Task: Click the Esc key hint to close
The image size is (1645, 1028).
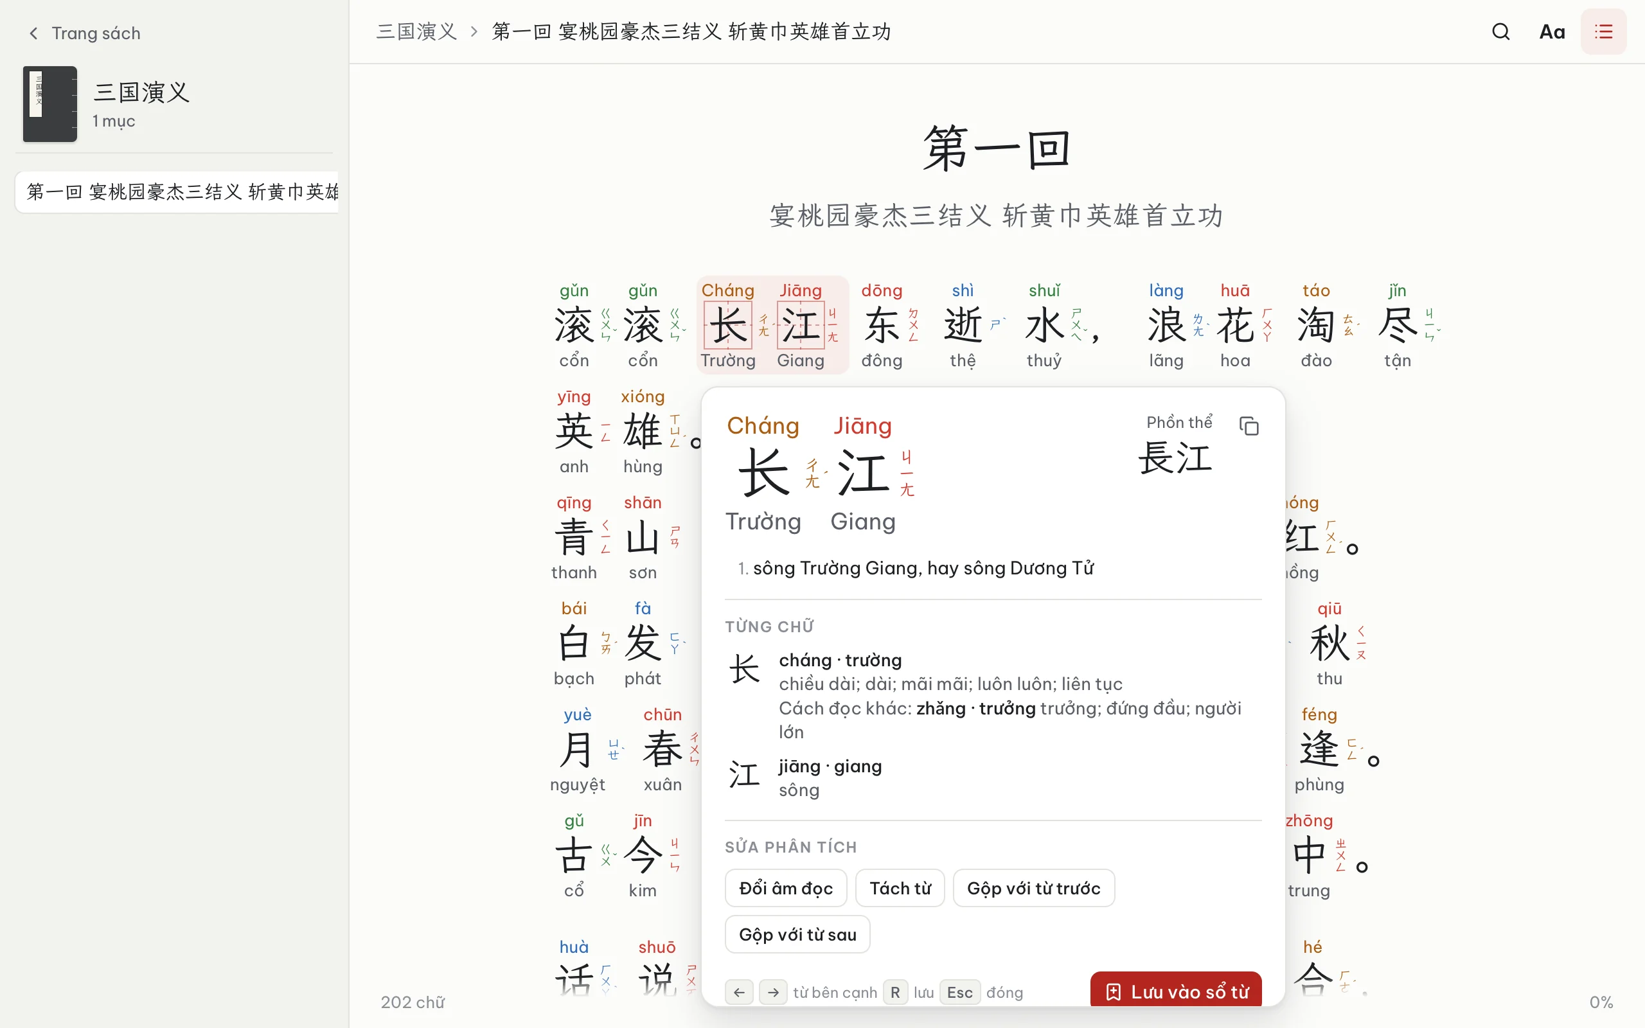Action: 960,992
